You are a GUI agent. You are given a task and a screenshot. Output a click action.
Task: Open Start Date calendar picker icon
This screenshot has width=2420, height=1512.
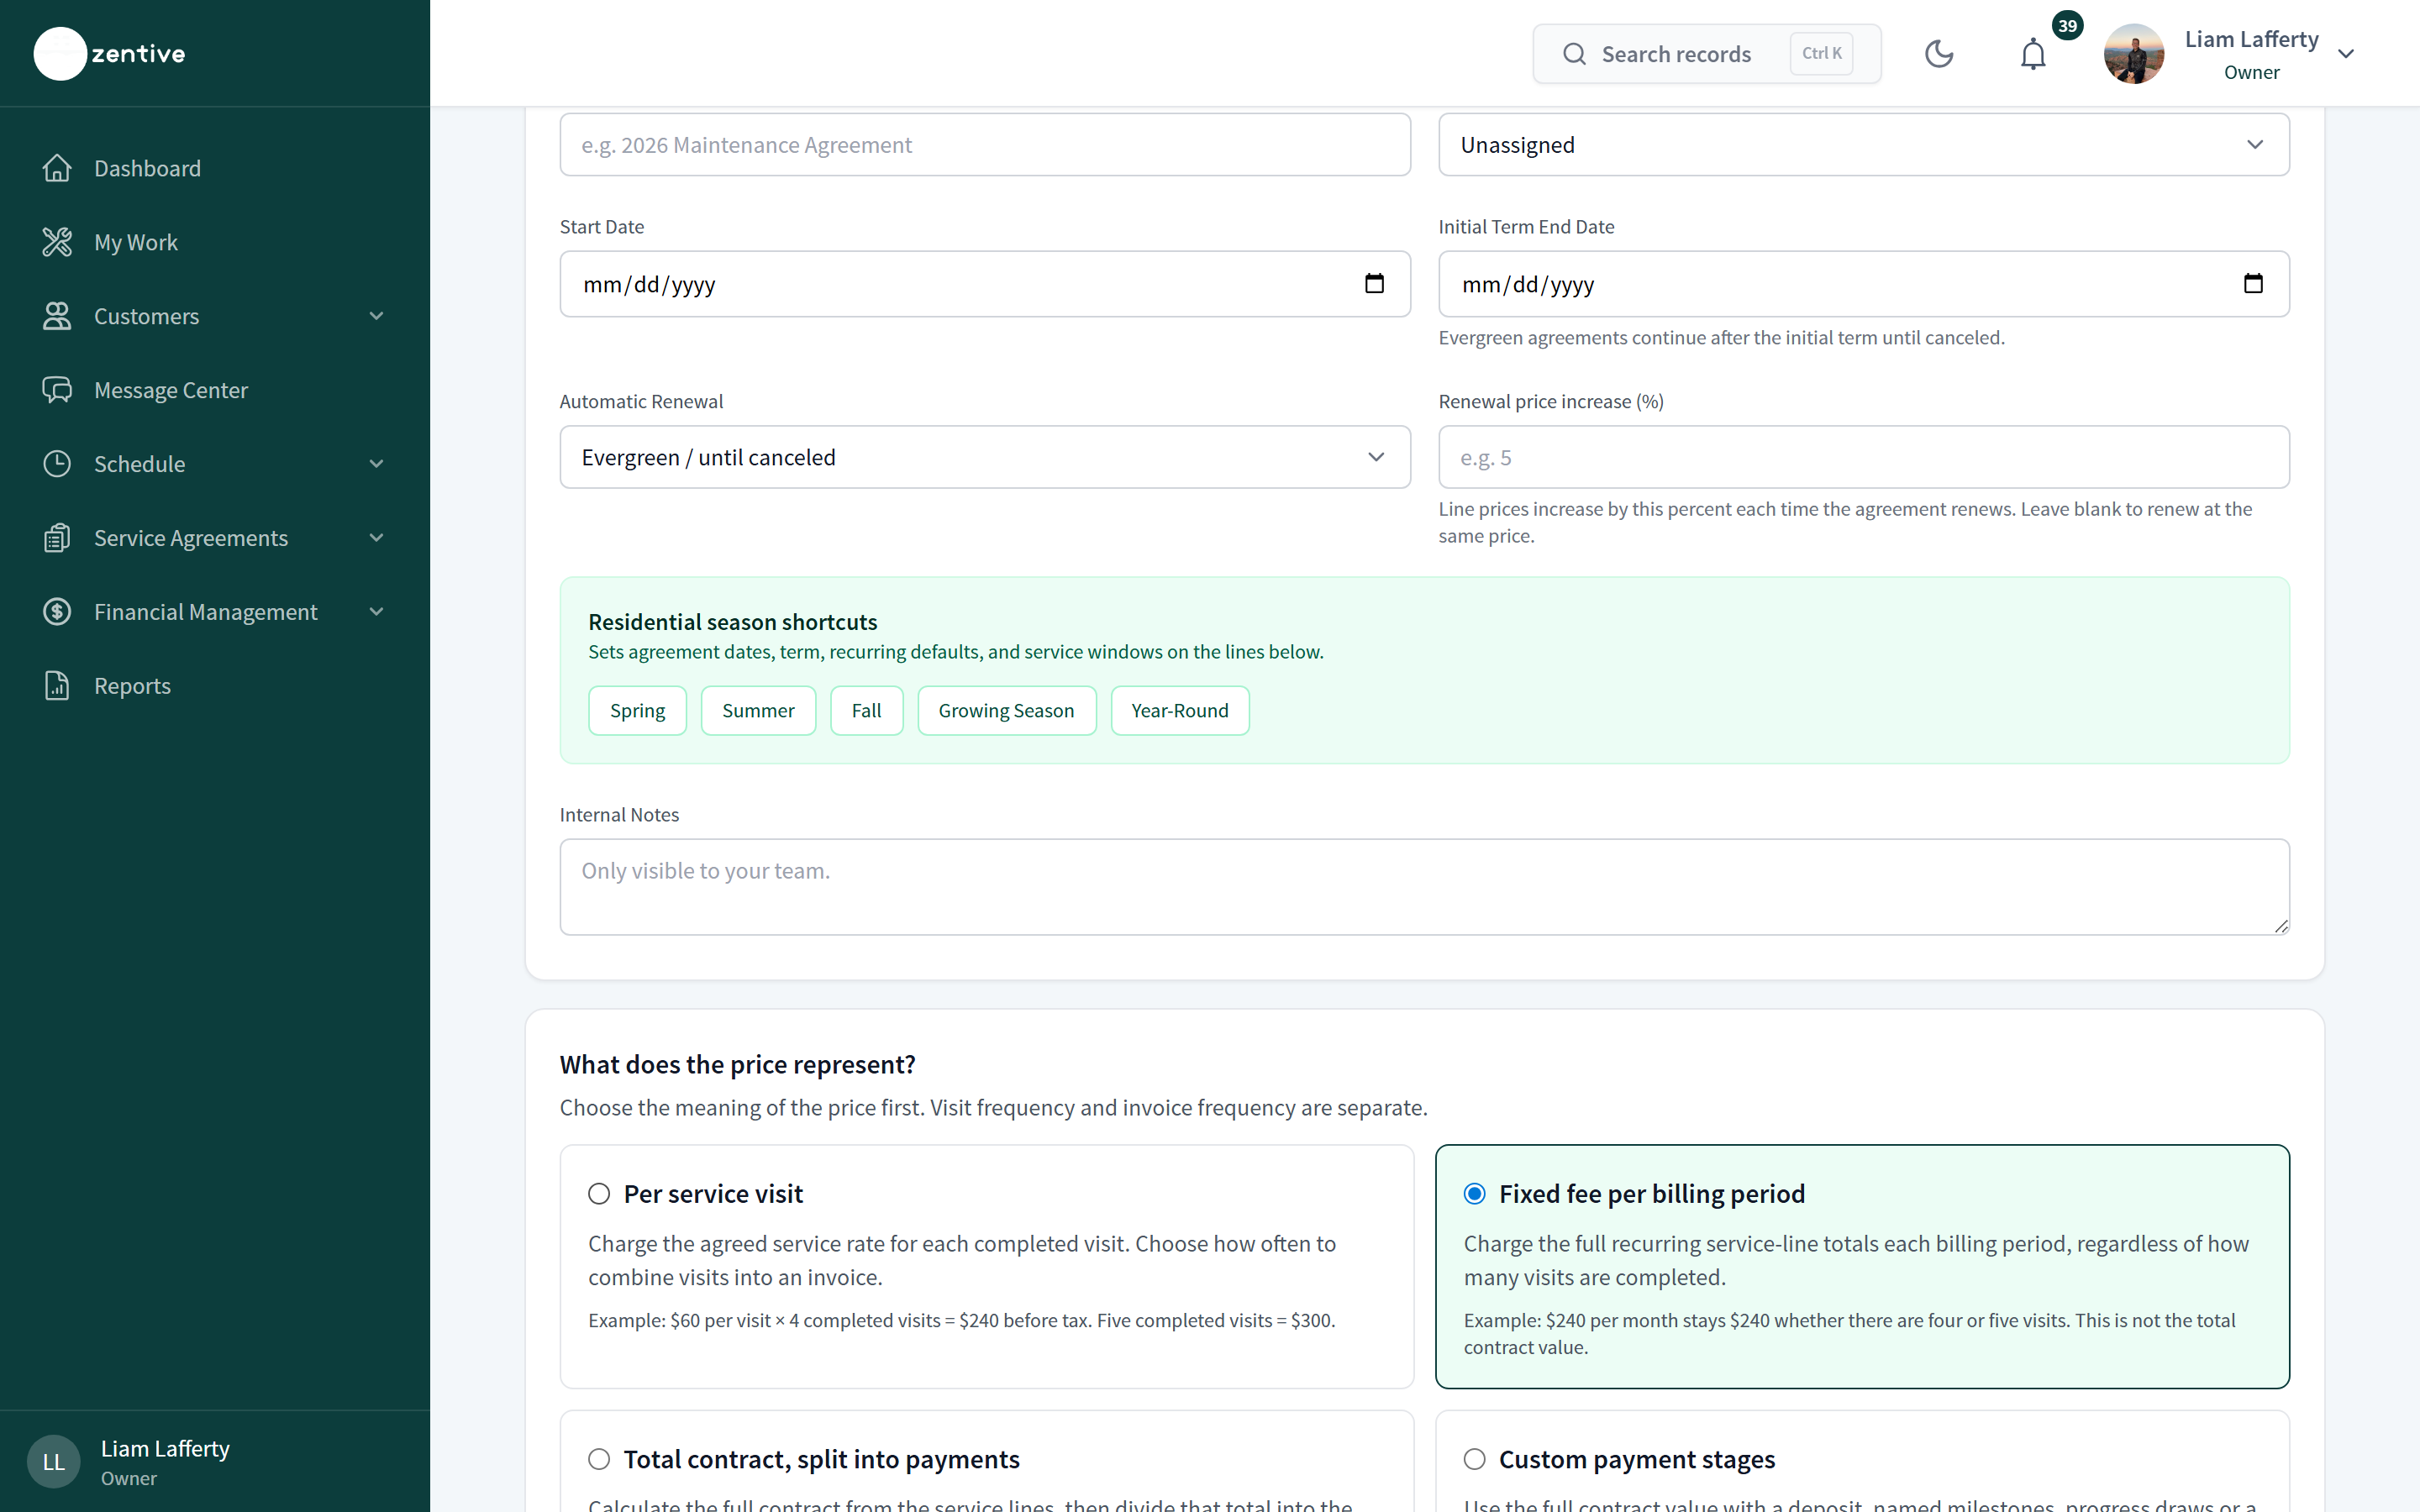tap(1374, 284)
